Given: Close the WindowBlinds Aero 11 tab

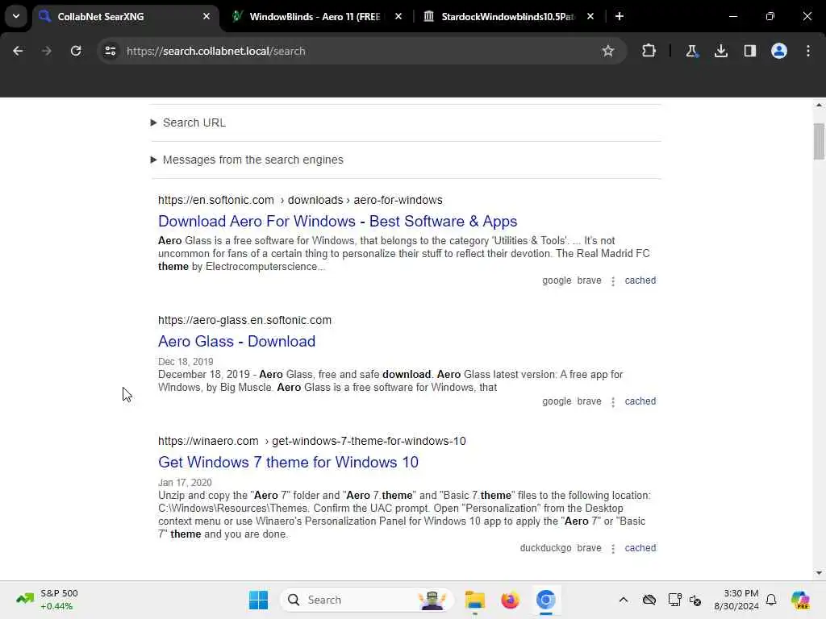Looking at the screenshot, I should coord(398,16).
